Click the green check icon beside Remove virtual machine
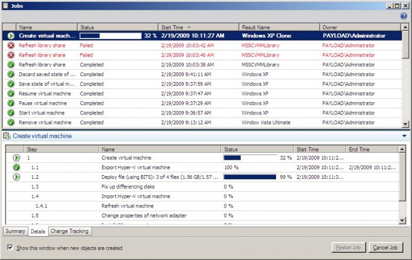This screenshot has height=260, width=412. pyautogui.click(x=11, y=123)
